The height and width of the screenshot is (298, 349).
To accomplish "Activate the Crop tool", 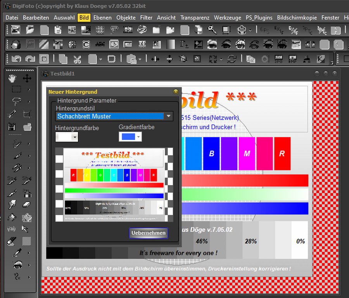I will (x=27, y=114).
